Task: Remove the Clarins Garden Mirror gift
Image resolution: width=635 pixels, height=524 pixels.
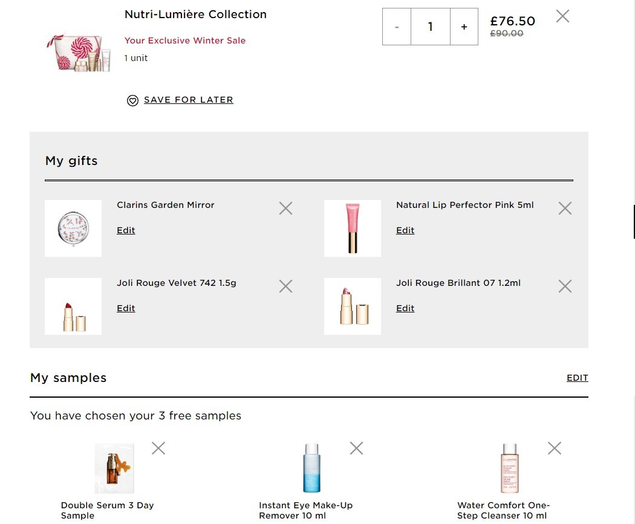Action: click(x=285, y=209)
